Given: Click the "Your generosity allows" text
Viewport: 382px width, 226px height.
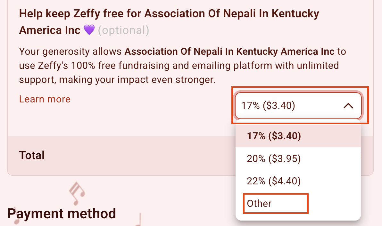Looking at the screenshot, I should coord(71,52).
